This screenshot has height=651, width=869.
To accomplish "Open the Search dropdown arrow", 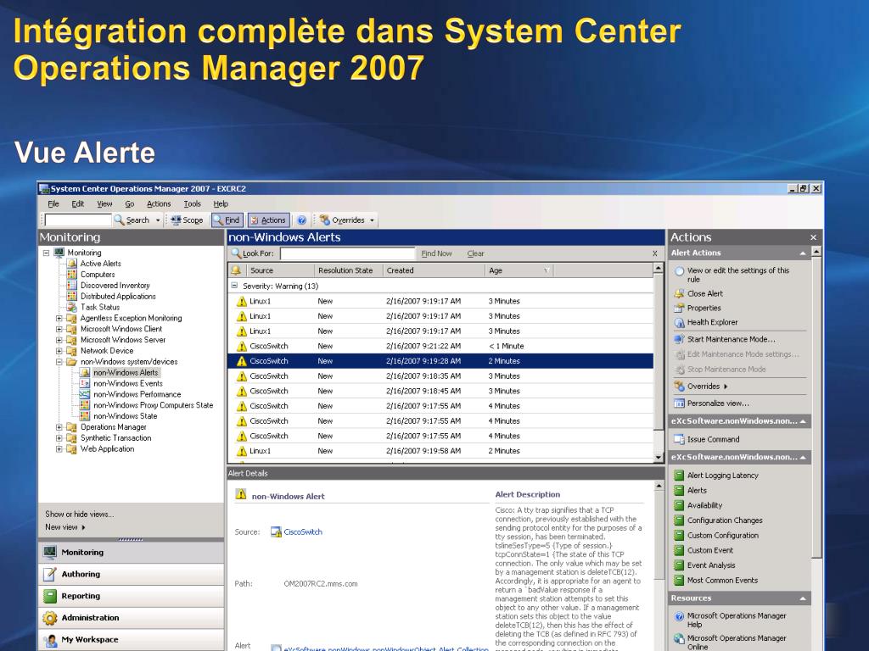I will click(x=158, y=220).
